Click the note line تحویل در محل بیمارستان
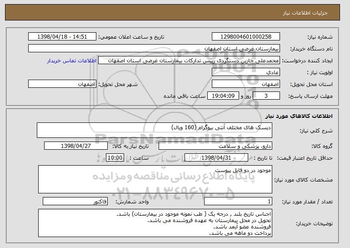Image resolution: width=350 pixels, height=248 pixels. pyautogui.click(x=210, y=220)
